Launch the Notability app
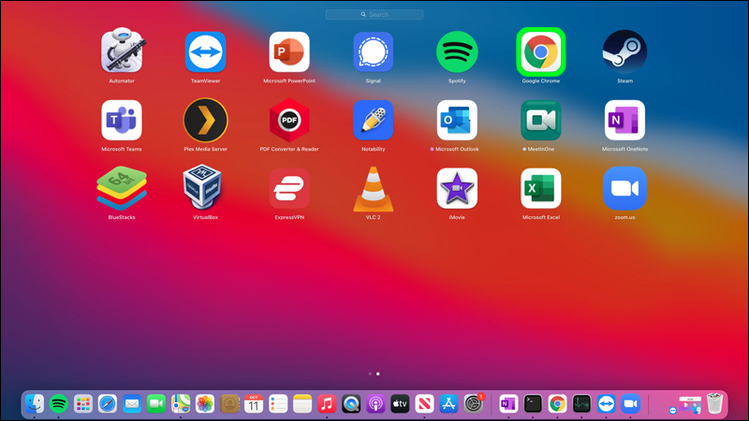This screenshot has width=749, height=421. (x=373, y=121)
